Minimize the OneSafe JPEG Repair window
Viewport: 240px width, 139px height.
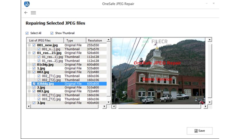pos(207,3)
